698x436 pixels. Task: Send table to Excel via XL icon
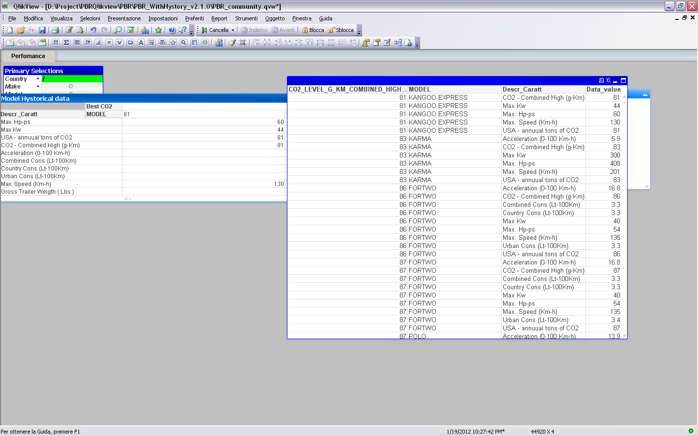pos(608,80)
